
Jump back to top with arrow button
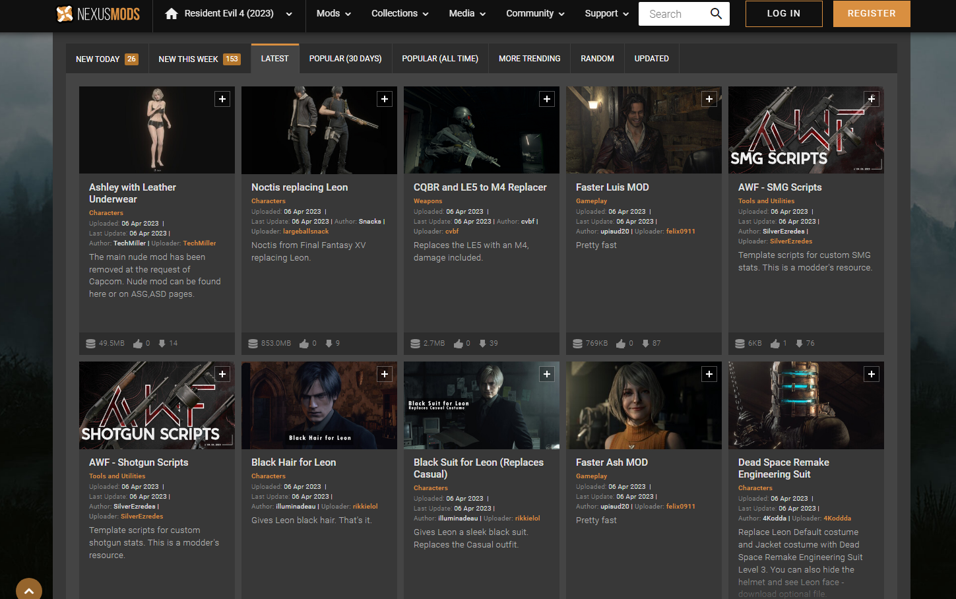tap(29, 590)
